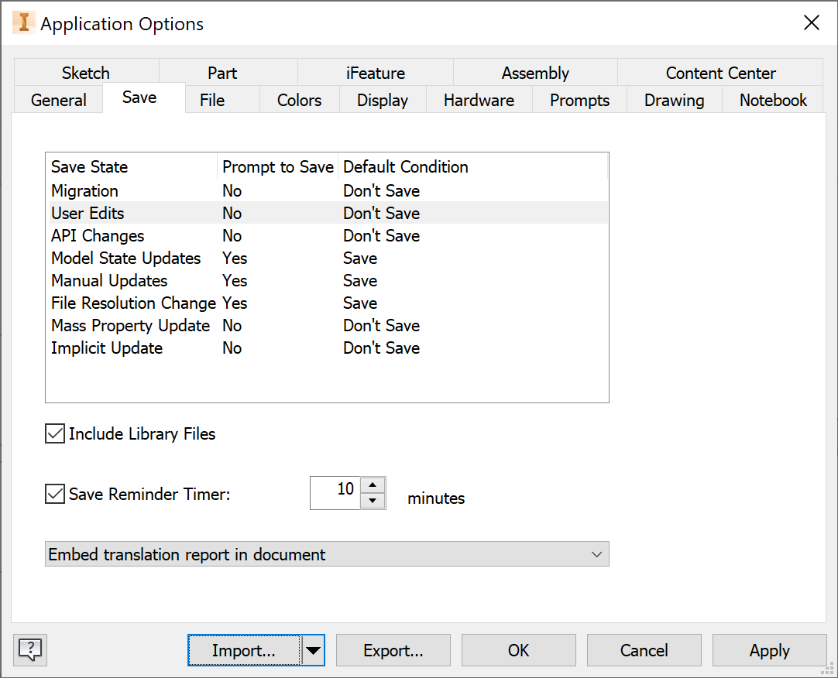Click the Prompt to Save column header
Image resolution: width=838 pixels, height=678 pixels.
278,167
